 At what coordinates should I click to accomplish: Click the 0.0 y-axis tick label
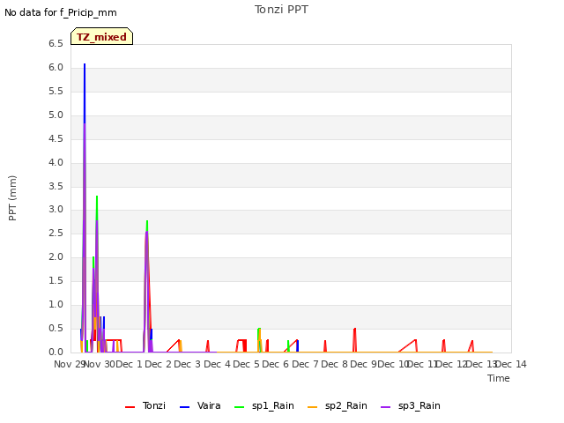[x=56, y=352]
